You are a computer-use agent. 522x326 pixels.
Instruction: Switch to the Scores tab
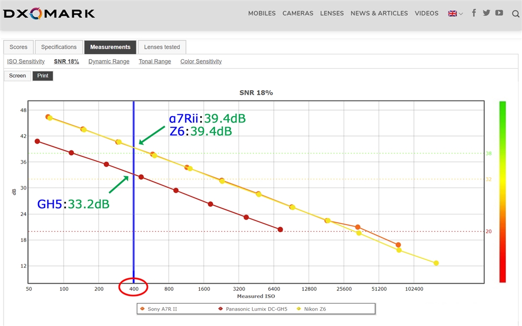click(18, 47)
